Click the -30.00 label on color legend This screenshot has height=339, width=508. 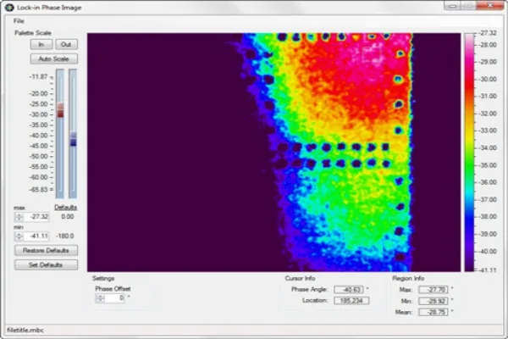click(x=488, y=79)
